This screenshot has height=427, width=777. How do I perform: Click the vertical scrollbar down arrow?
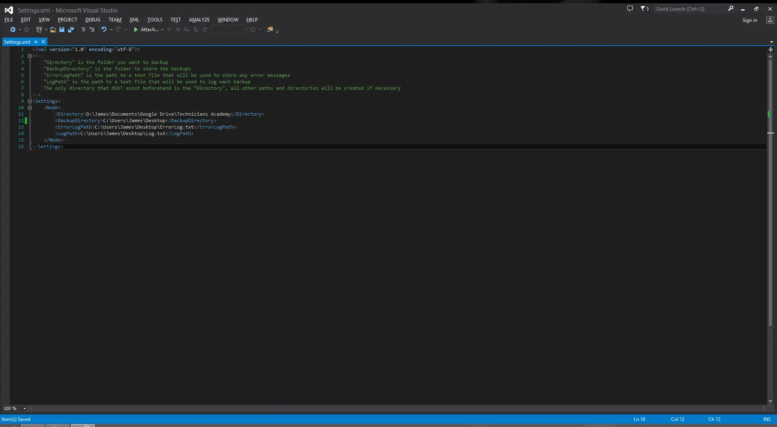coord(771,401)
